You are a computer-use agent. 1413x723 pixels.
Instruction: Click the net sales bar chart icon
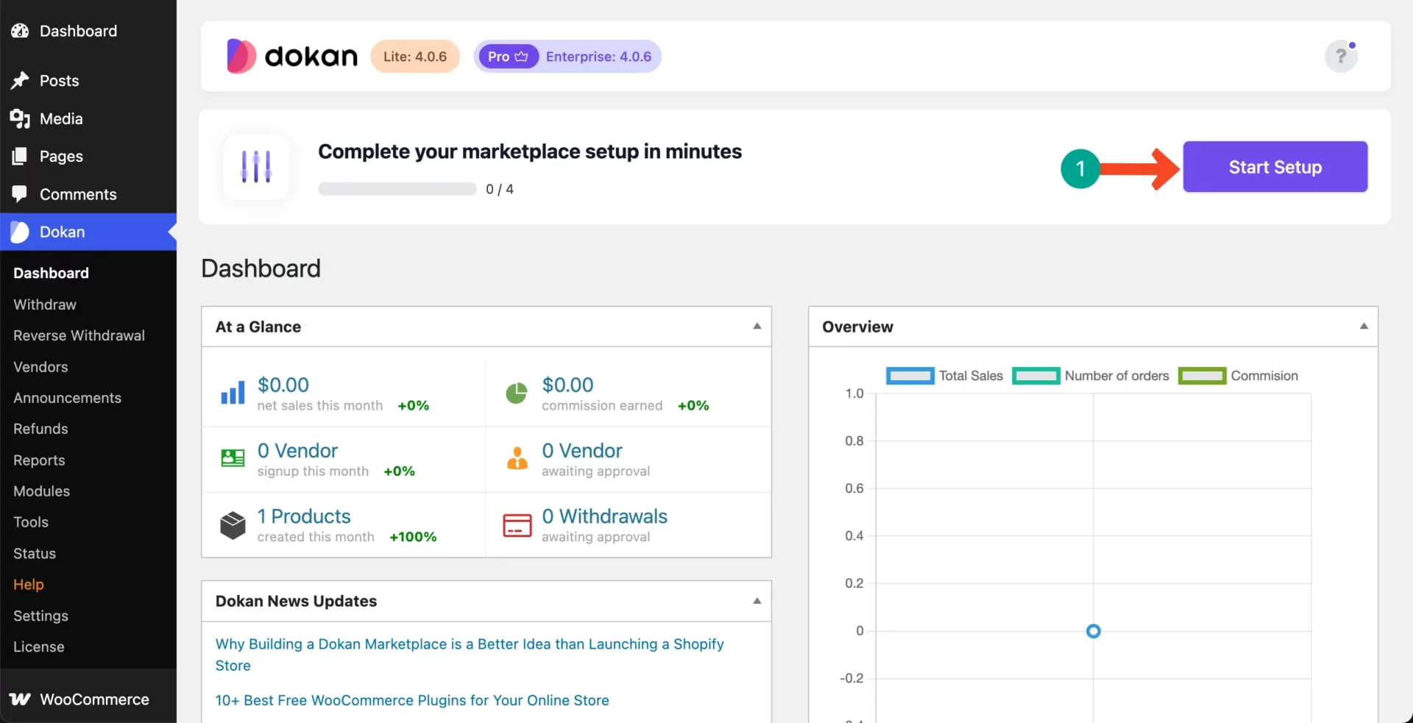[233, 393]
